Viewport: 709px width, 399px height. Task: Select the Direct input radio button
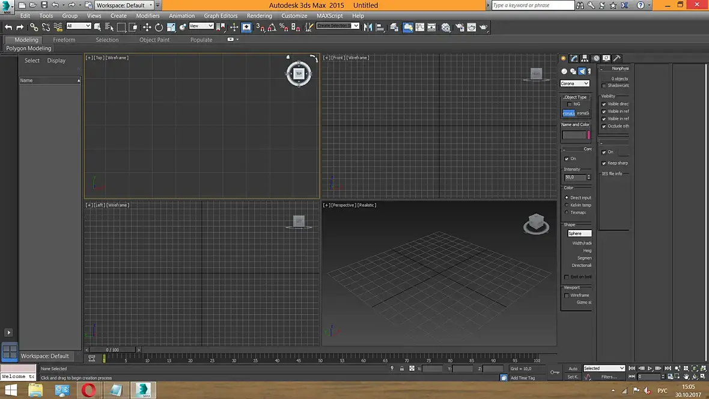coord(567,198)
